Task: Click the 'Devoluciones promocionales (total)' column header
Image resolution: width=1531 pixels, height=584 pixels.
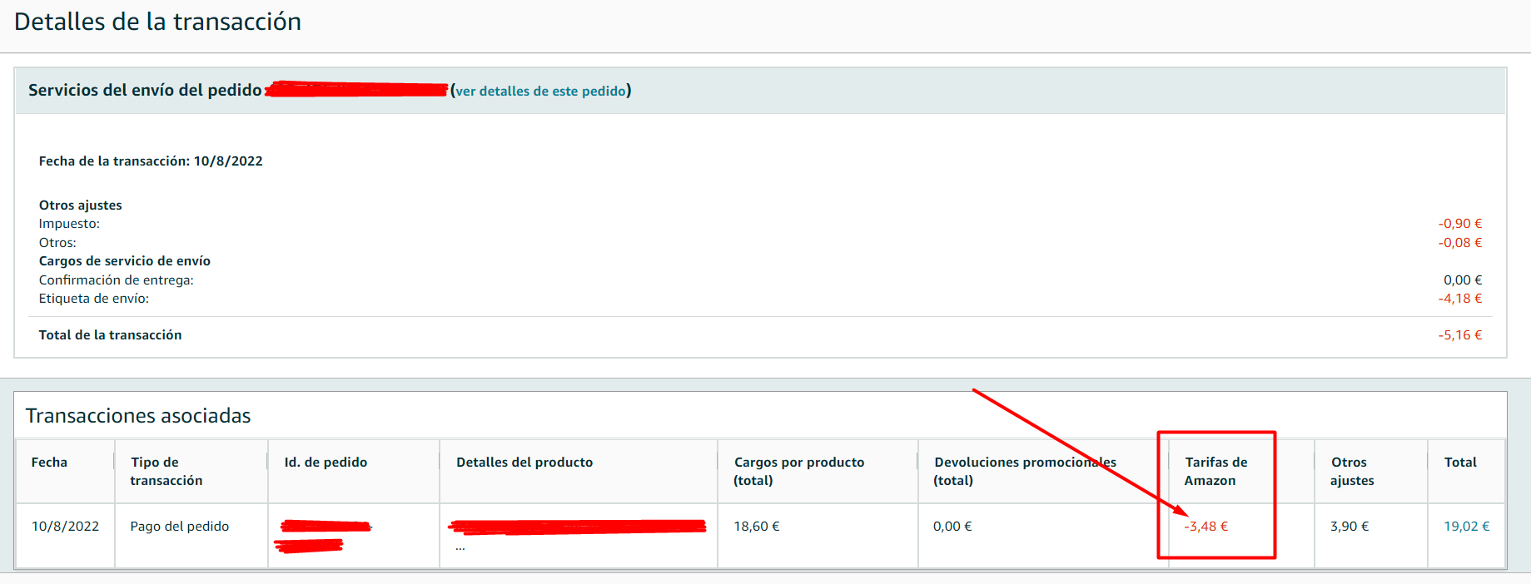Action: 1024,471
